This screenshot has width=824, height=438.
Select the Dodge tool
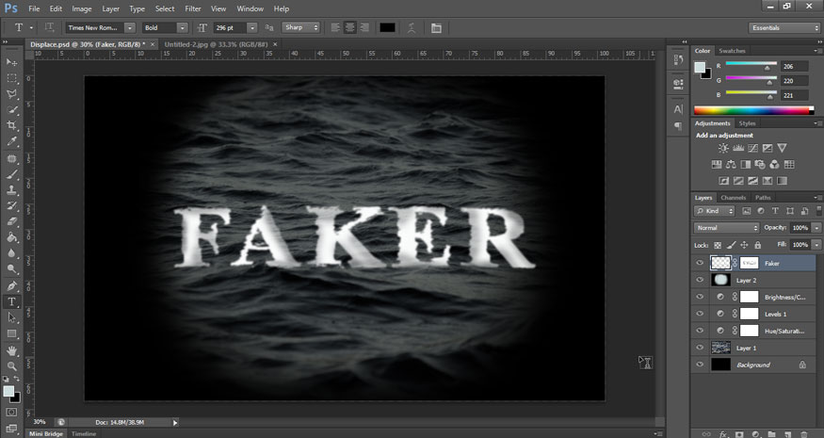(11, 269)
